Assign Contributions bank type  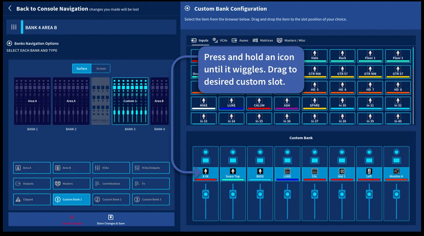point(111,184)
